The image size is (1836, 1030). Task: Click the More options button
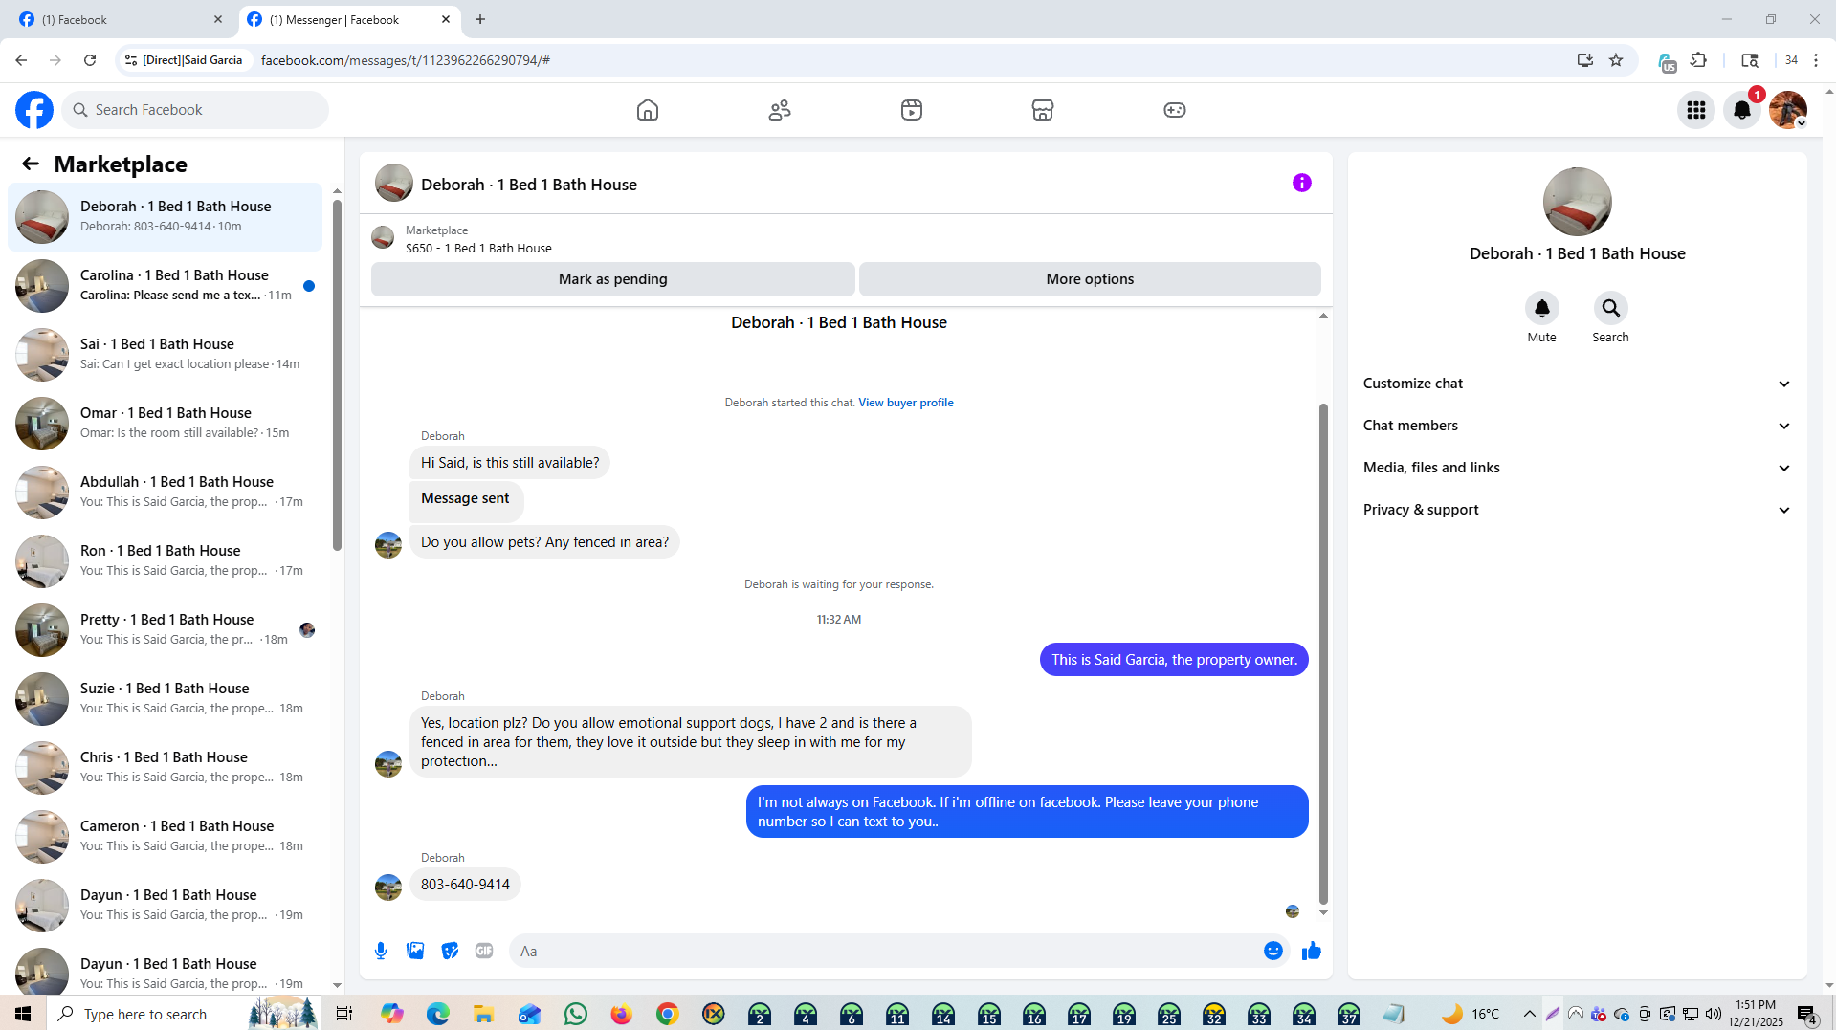point(1090,279)
